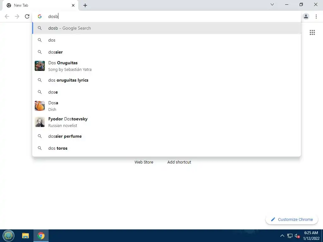This screenshot has width=323, height=242.
Task: Open a new tab with the plus button
Action: pyautogui.click(x=85, y=5)
